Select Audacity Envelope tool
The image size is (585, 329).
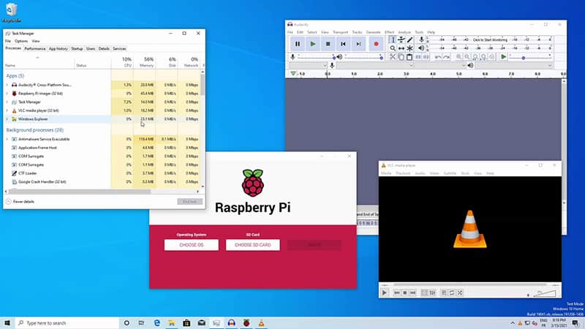tap(401, 40)
